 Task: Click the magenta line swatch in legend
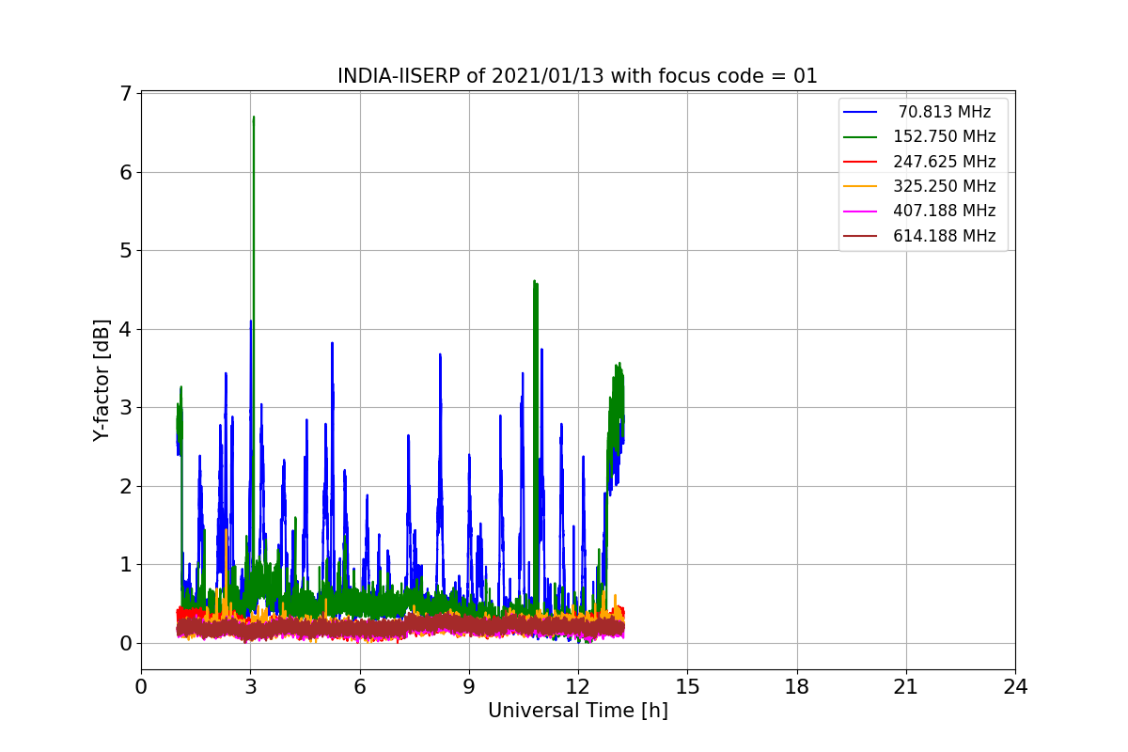coord(860,211)
